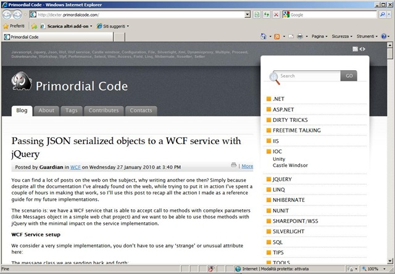Go back with the browser Back button
Screen dimensions: 395x274
point(7,15)
